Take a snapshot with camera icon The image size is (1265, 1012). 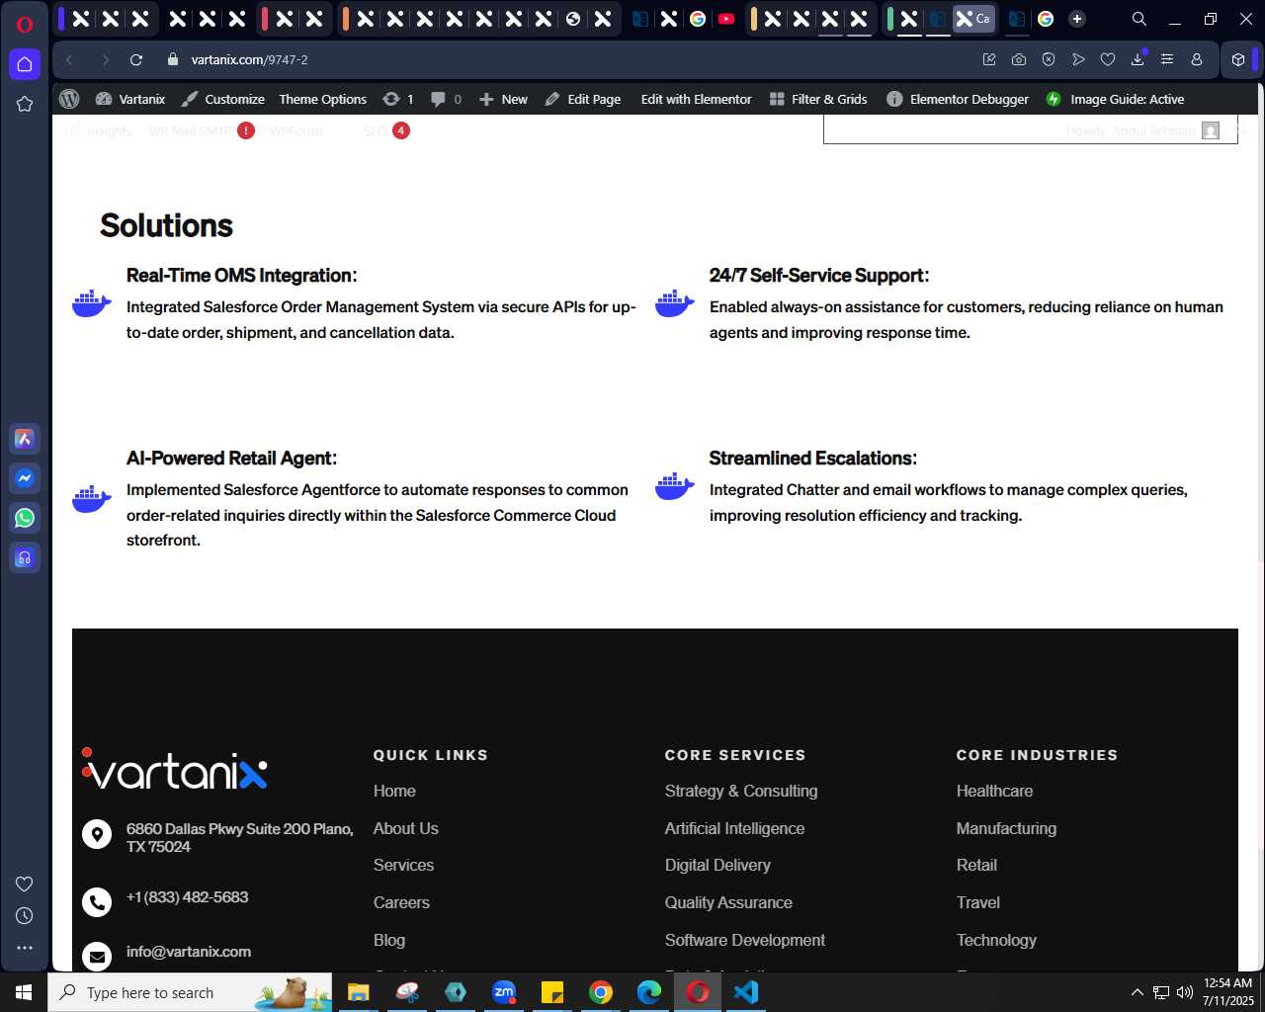tap(1019, 59)
